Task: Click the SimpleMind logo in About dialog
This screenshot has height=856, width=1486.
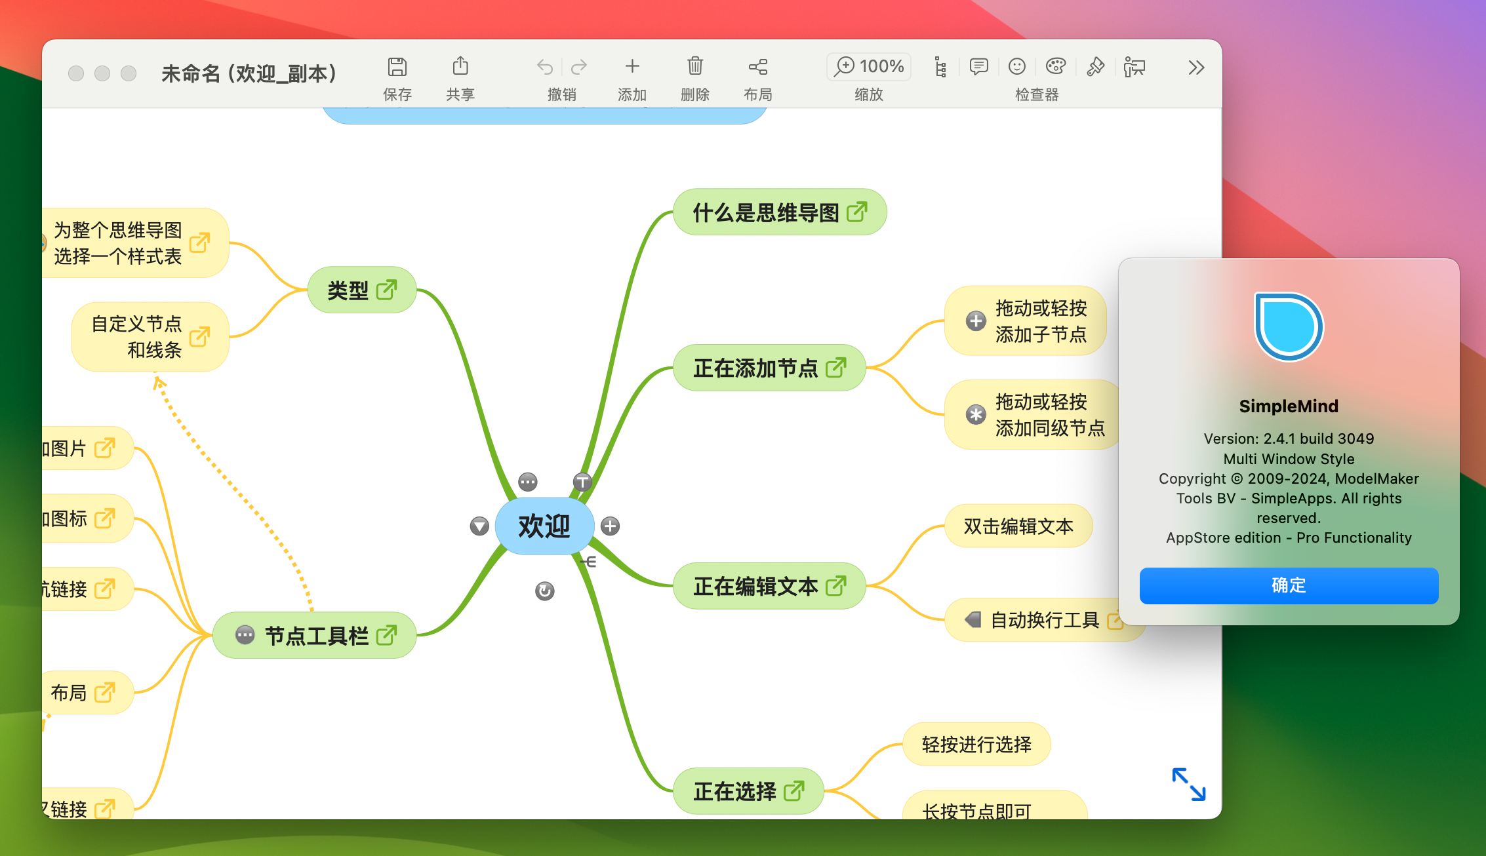Action: click(1289, 326)
